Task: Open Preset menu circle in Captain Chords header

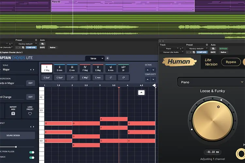Action: (36, 40)
